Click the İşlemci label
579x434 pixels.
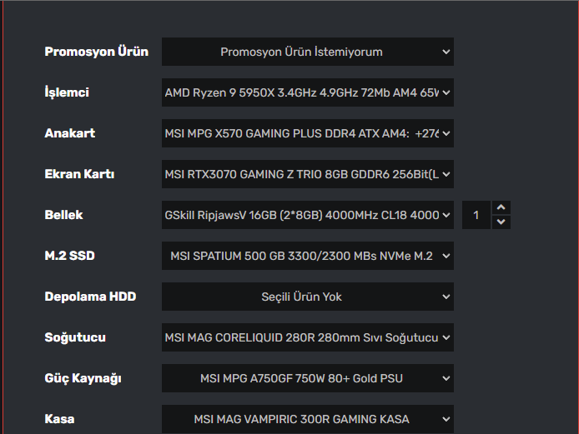[x=67, y=92]
